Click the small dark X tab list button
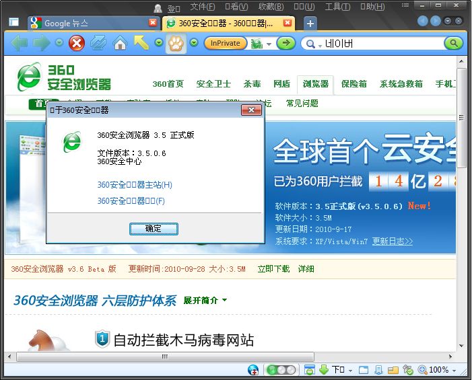Image resolution: width=472 pixels, height=380 pixels. click(459, 21)
